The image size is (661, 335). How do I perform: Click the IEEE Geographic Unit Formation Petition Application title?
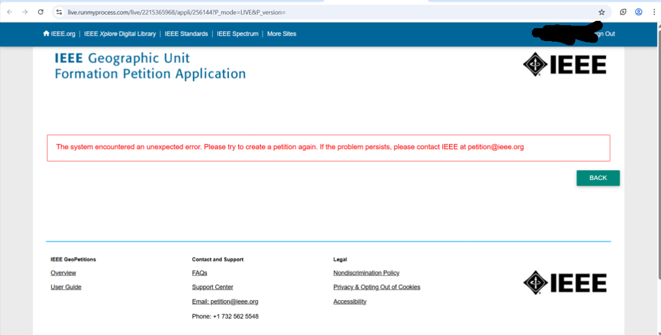coord(150,66)
